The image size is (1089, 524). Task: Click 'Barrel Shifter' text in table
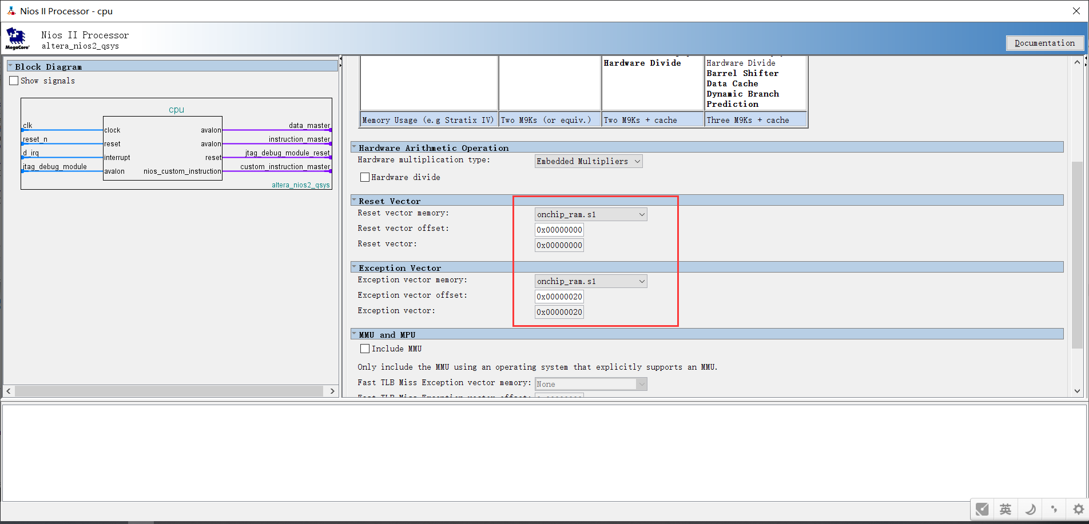742,73
